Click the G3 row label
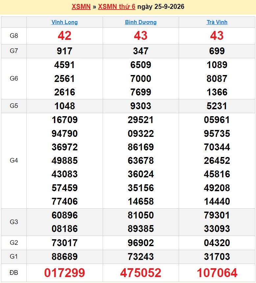Viewport: 256px width, 283px height. [x=14, y=222]
